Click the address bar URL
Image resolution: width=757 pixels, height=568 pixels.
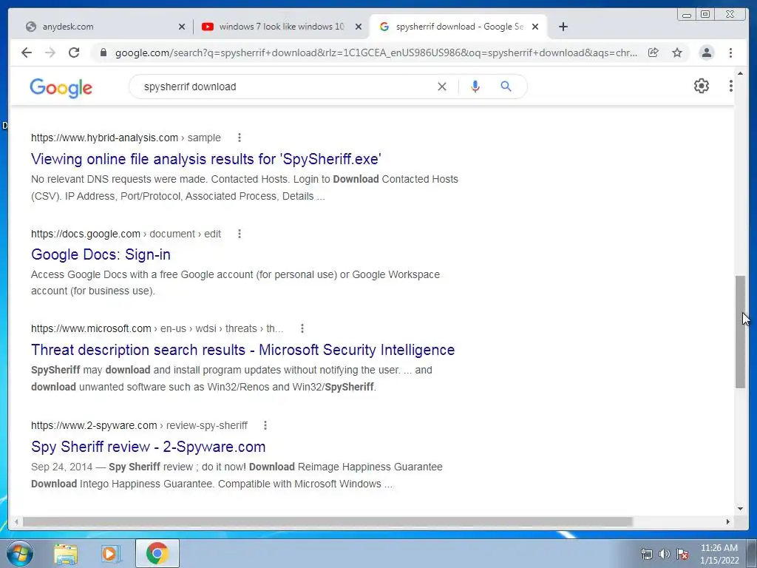coord(376,53)
